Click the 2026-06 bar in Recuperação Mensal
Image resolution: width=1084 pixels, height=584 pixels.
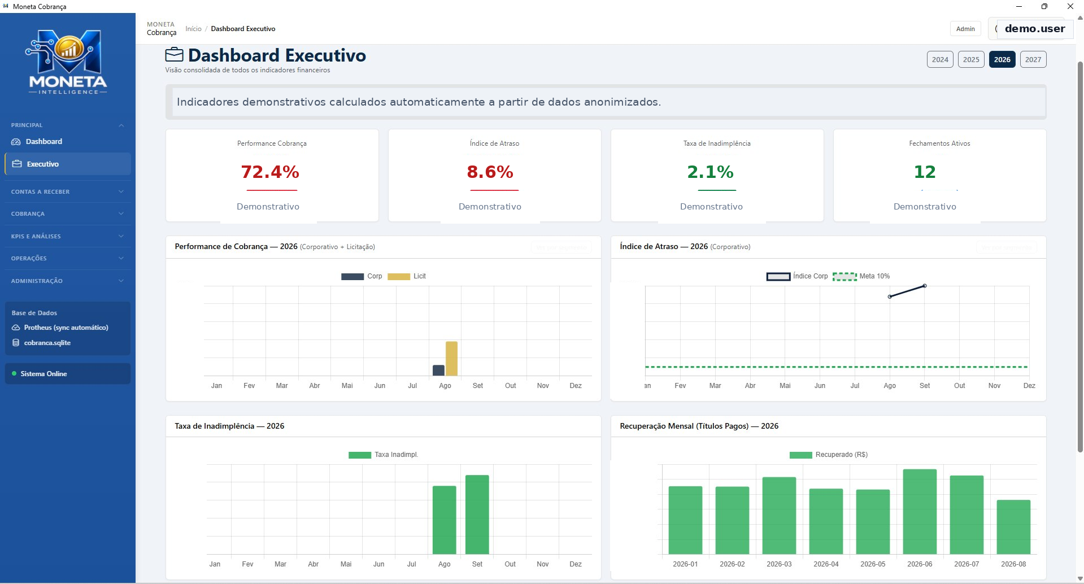920,512
